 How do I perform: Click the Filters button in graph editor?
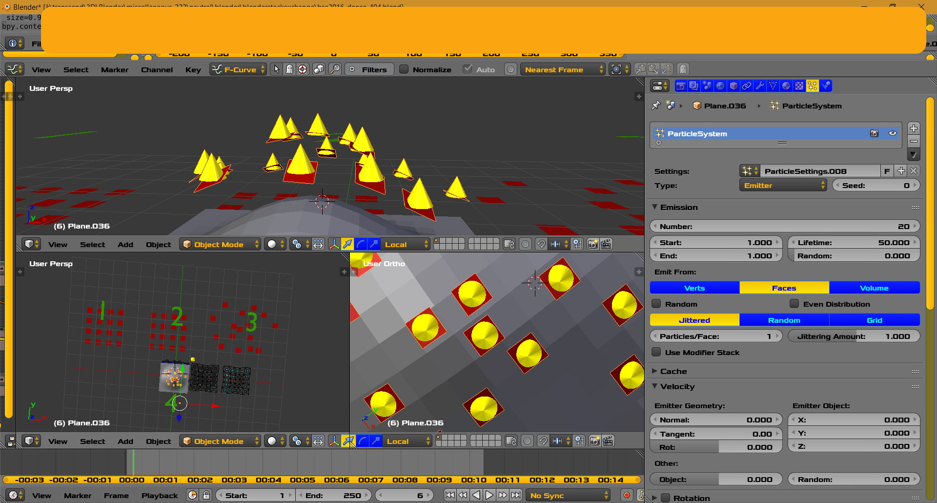(x=369, y=69)
